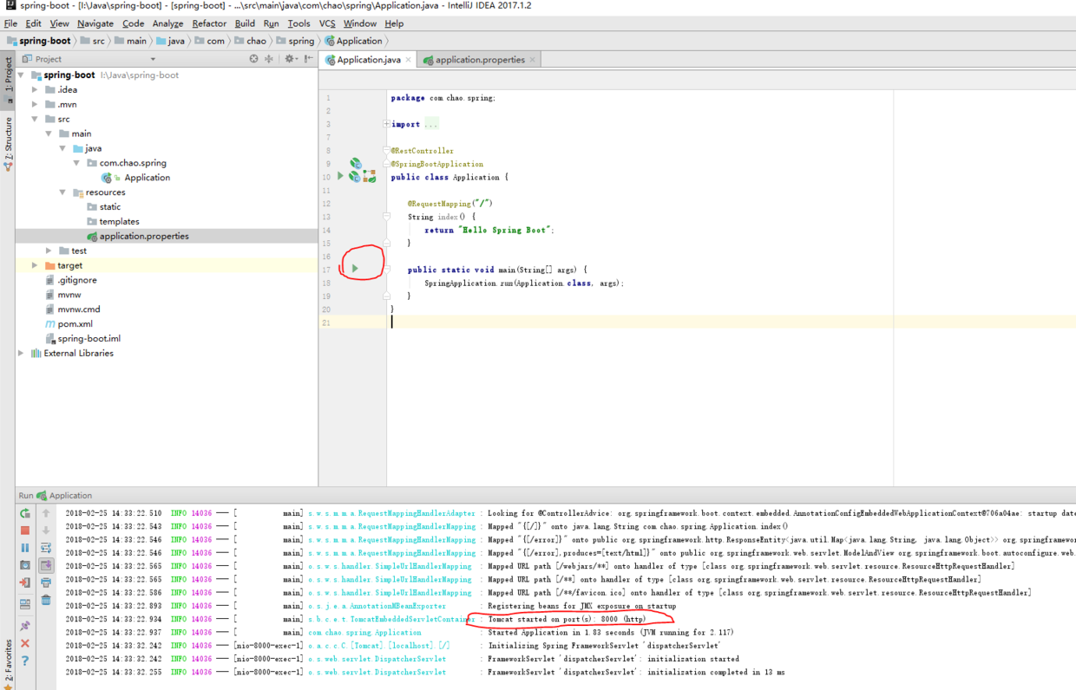Collapse the spring-boot root node
Image resolution: width=1076 pixels, height=690 pixels.
(x=22, y=75)
